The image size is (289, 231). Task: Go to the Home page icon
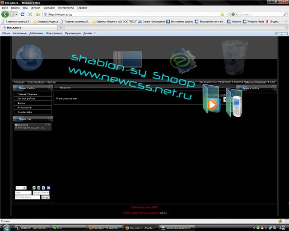coord(38,14)
